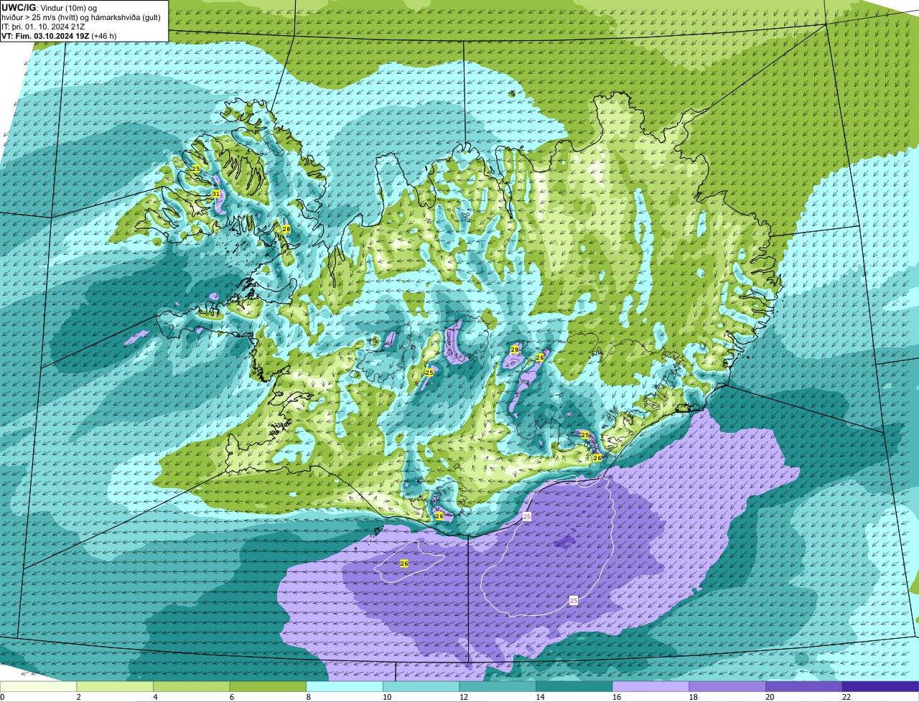Viewport: 919px width, 702px height.
Task: Pick the 12–14 m/s teal legend swatch
Action: pos(498,687)
